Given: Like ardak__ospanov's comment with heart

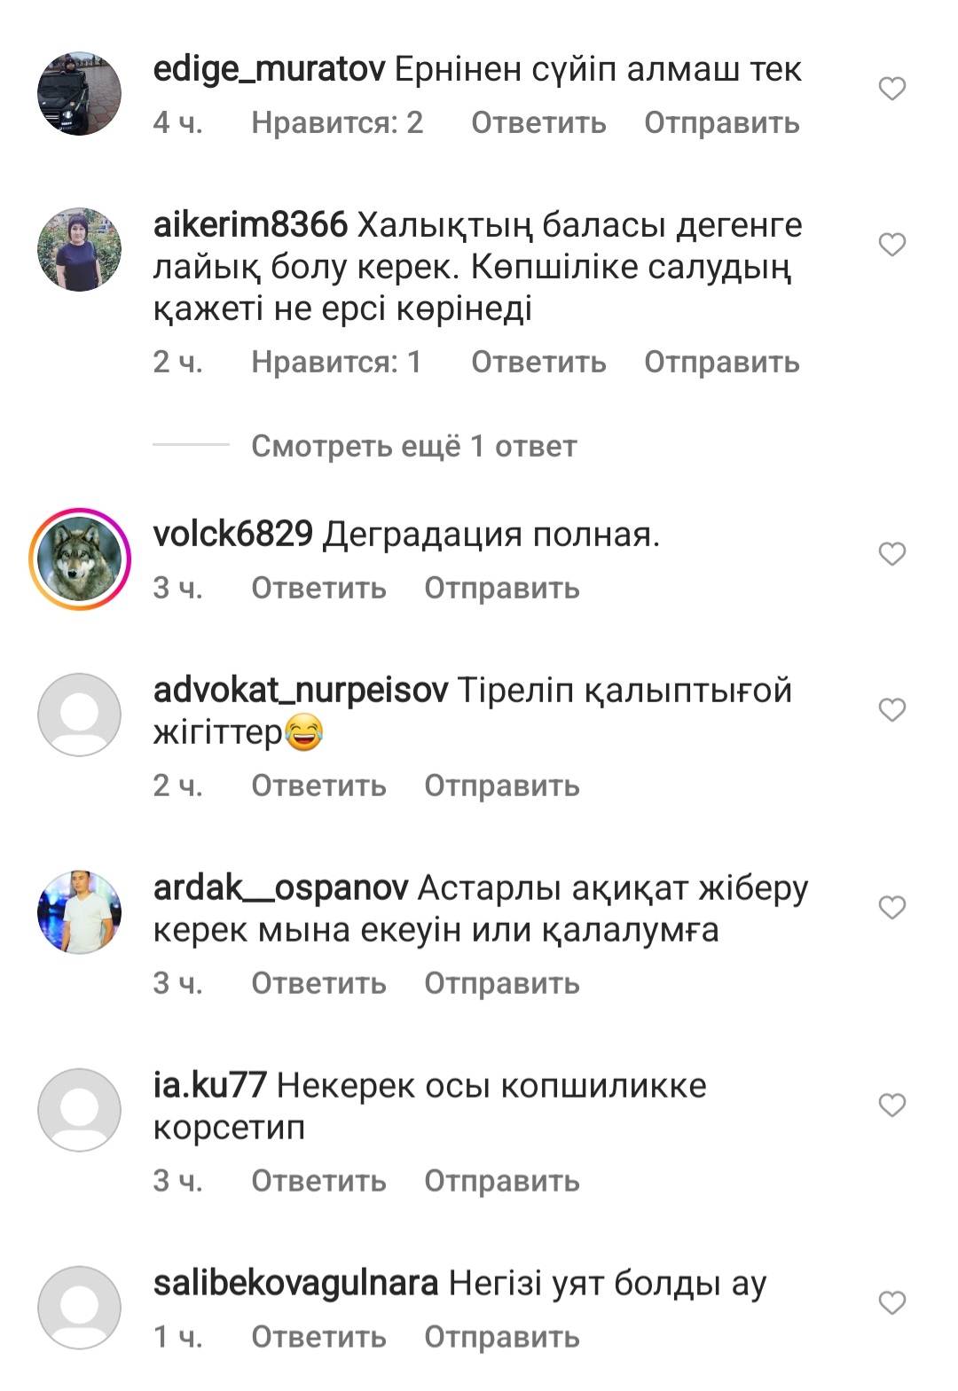Looking at the screenshot, I should click(x=891, y=908).
